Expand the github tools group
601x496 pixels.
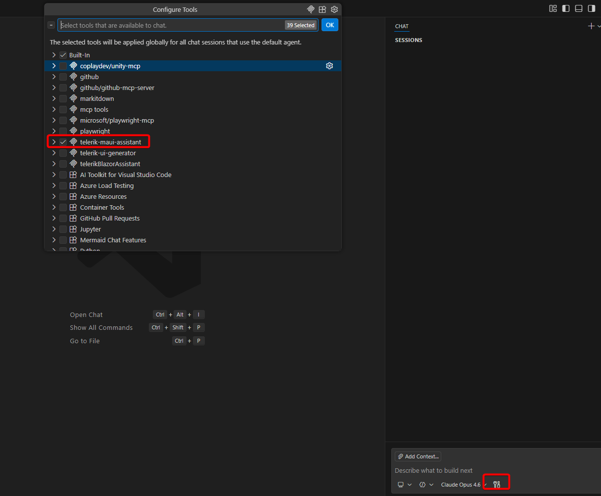(54, 77)
